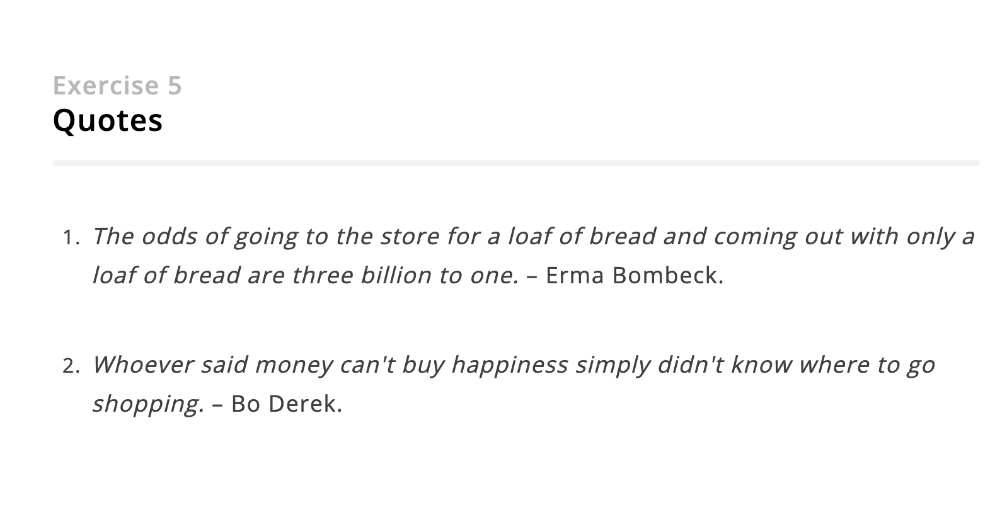The image size is (1007, 520).
Task: Select list number 1 marker
Action: click(71, 238)
